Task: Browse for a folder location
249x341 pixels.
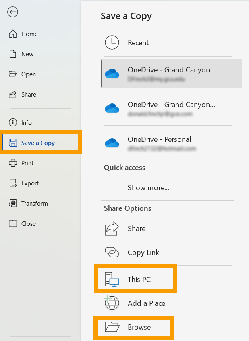Action: [139, 327]
